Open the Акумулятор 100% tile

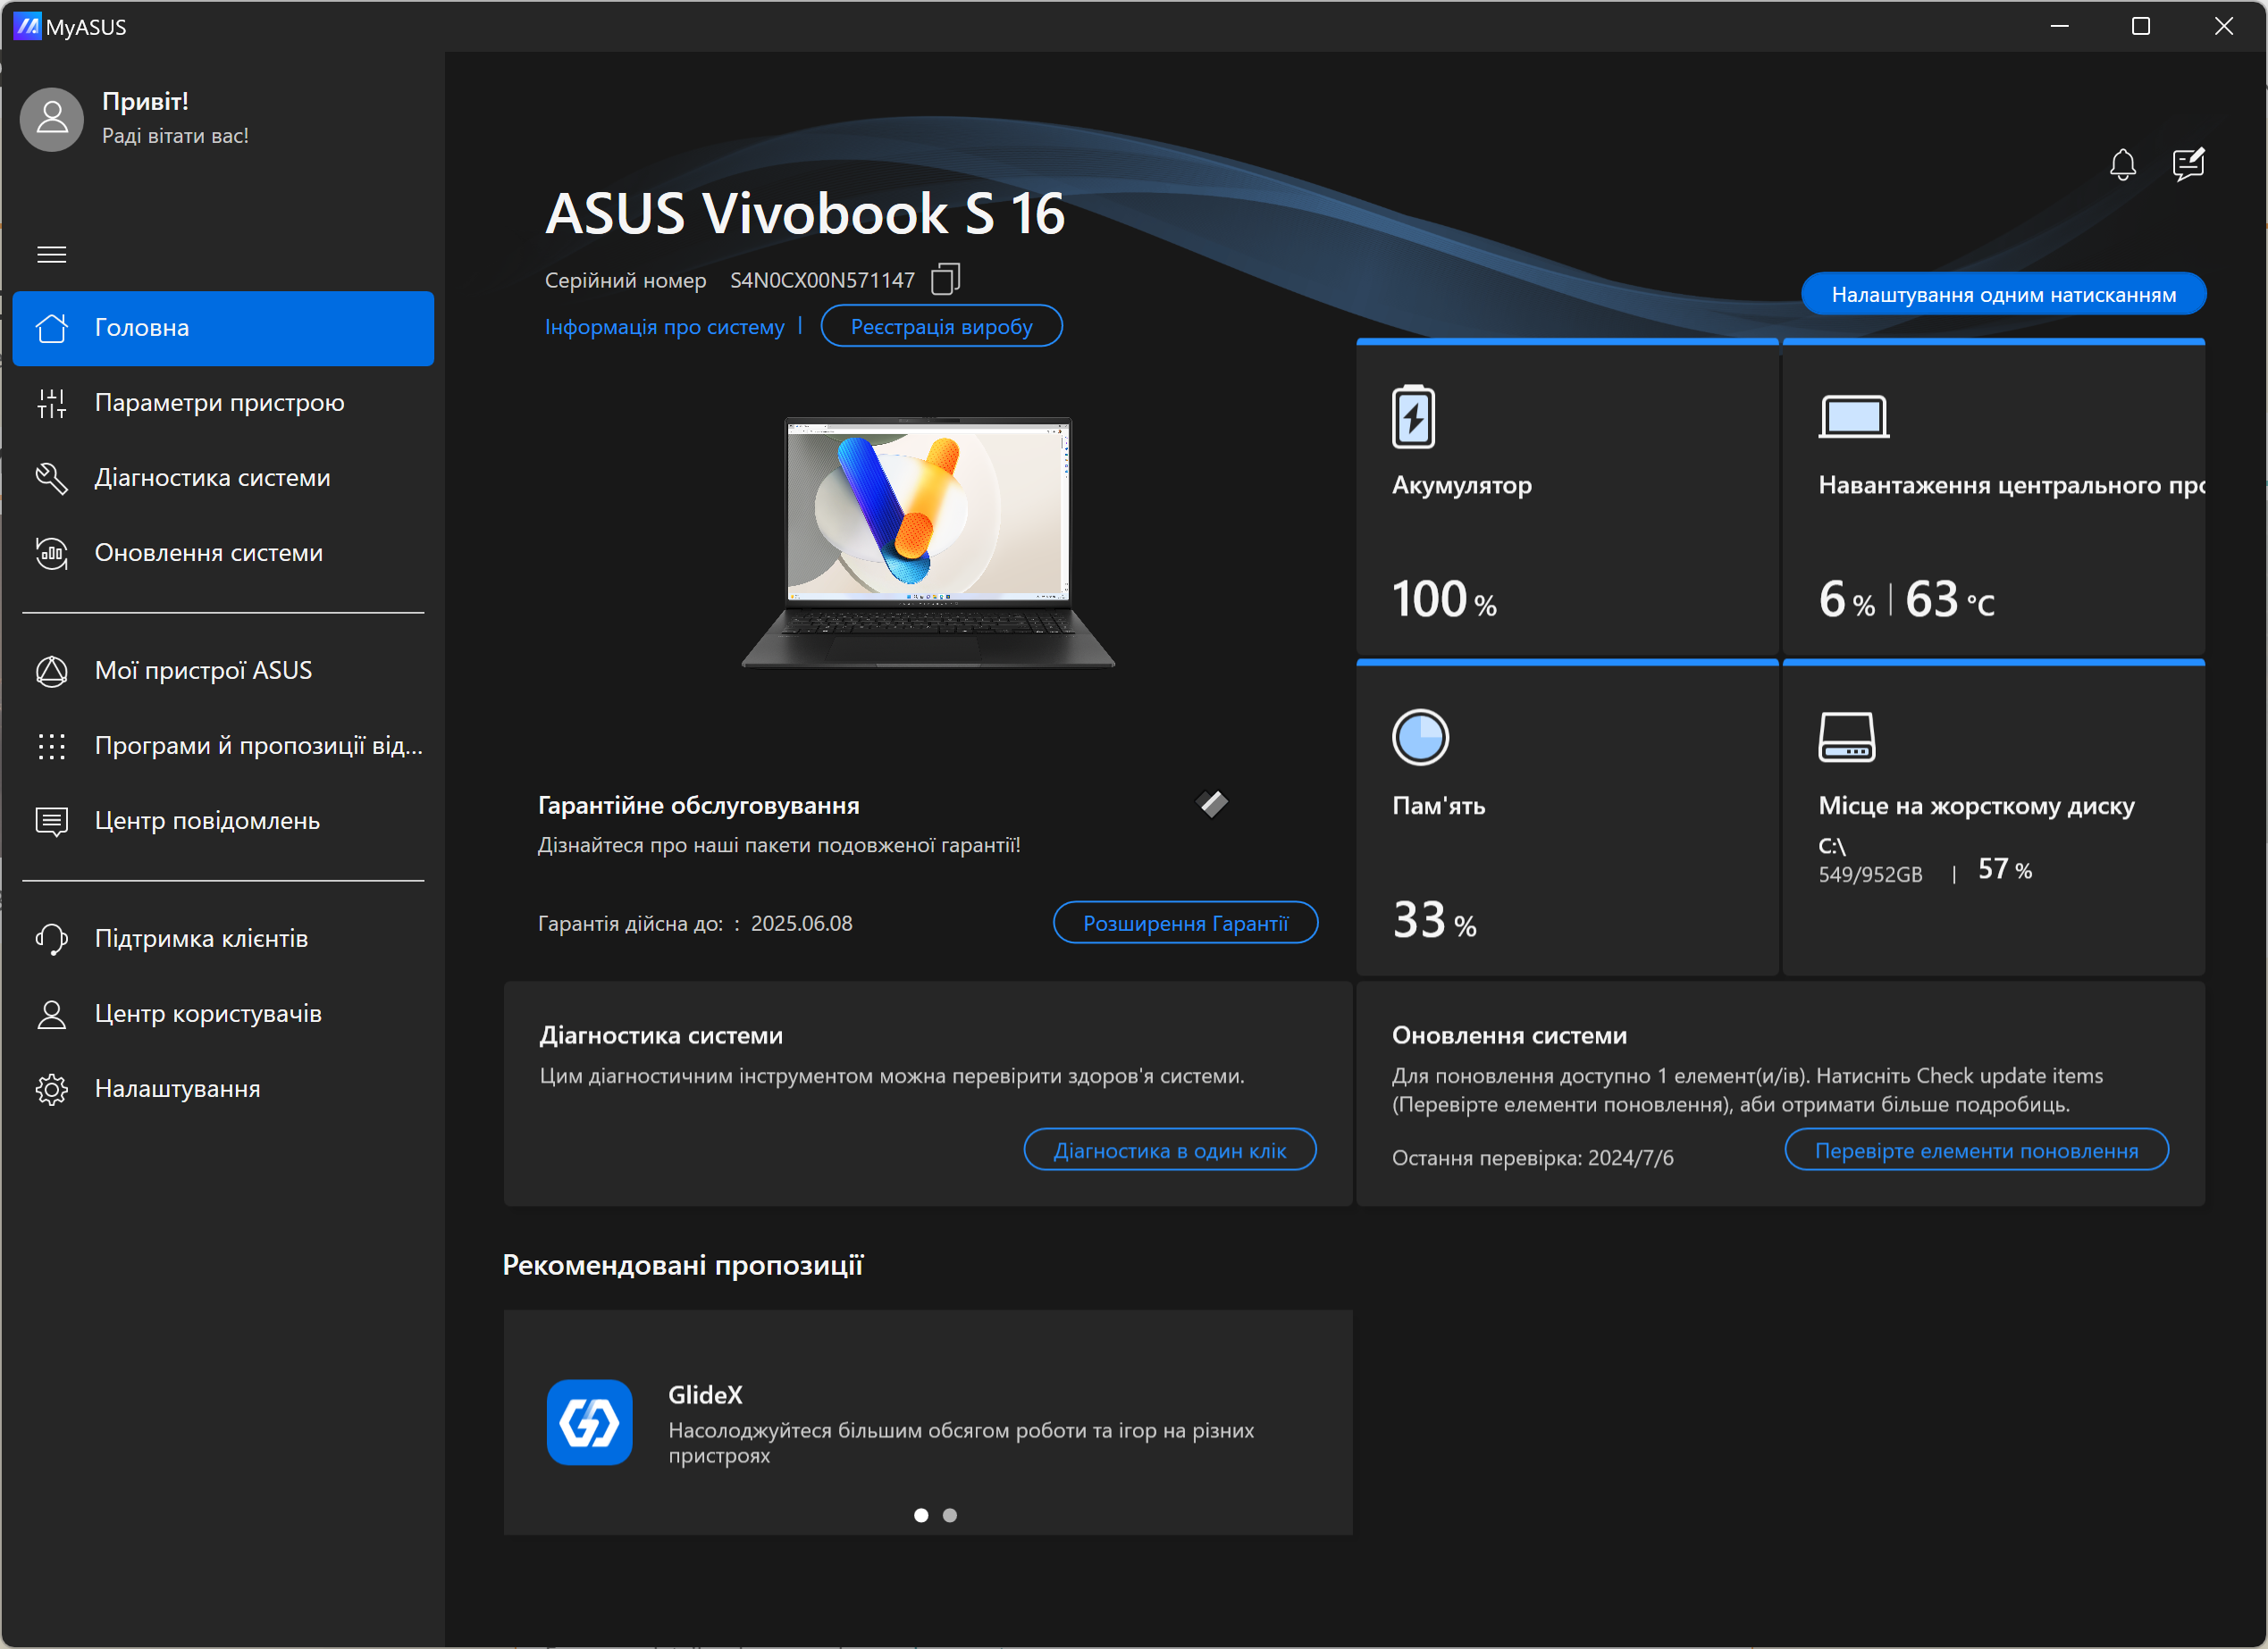pyautogui.click(x=1567, y=498)
